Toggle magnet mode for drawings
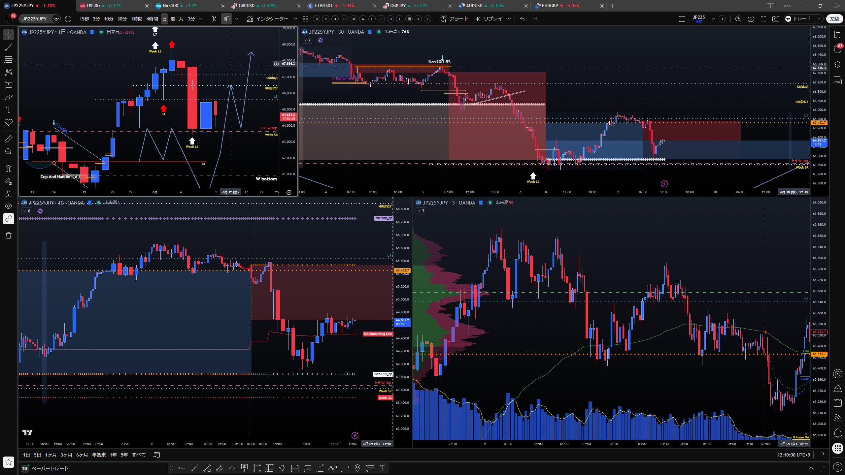 click(x=9, y=169)
